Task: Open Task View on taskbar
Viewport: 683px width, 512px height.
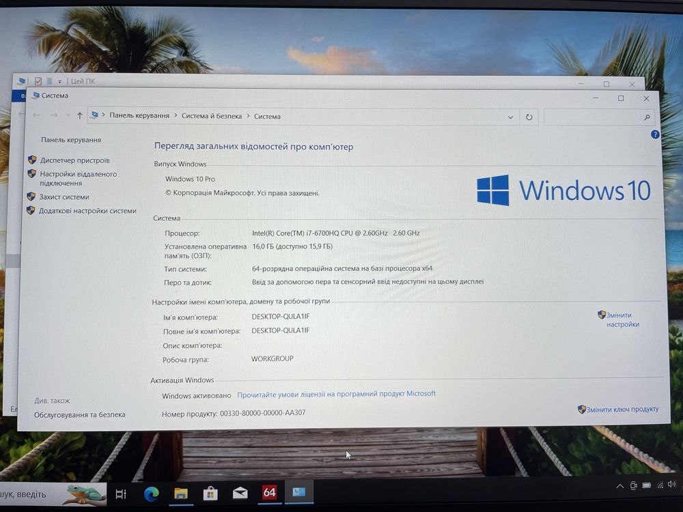Action: (121, 494)
